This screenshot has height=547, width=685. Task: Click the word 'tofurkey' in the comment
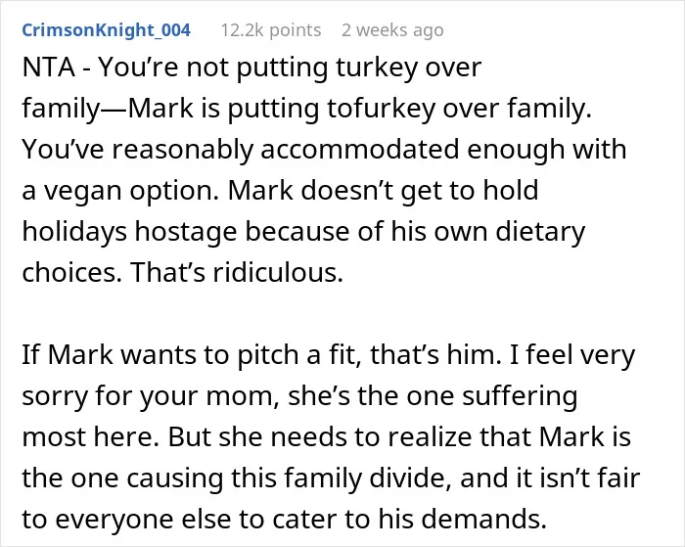tap(381, 109)
